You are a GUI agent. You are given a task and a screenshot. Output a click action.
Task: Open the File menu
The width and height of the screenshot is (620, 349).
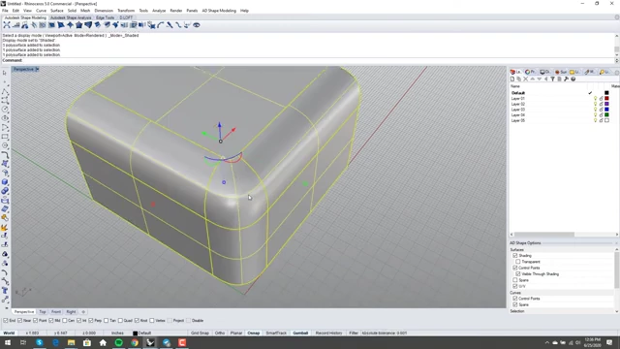click(x=5, y=11)
